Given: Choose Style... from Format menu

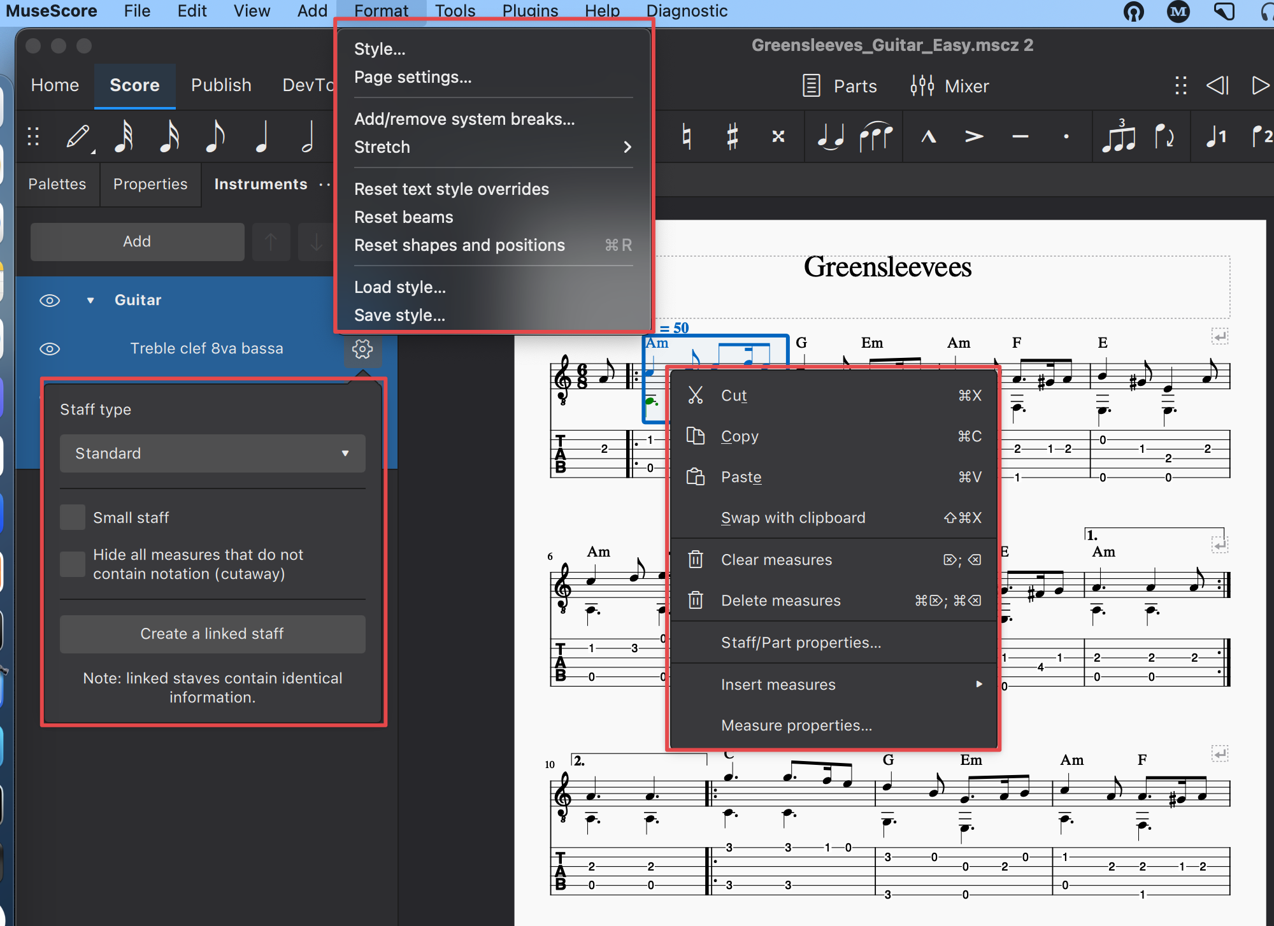Looking at the screenshot, I should (494, 49).
